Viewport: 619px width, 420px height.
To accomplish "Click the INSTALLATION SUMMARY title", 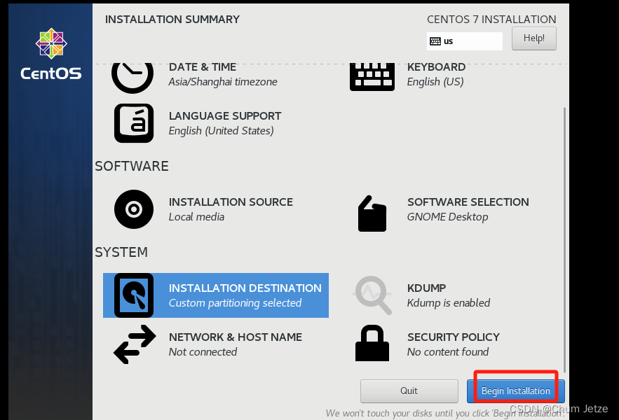I will pos(172,20).
